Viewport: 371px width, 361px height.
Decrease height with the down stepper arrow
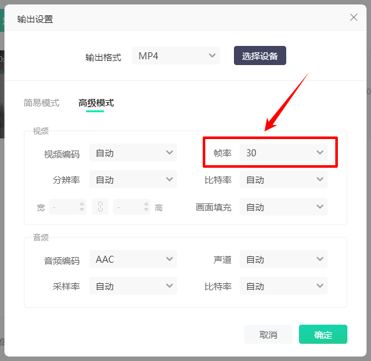pos(146,209)
